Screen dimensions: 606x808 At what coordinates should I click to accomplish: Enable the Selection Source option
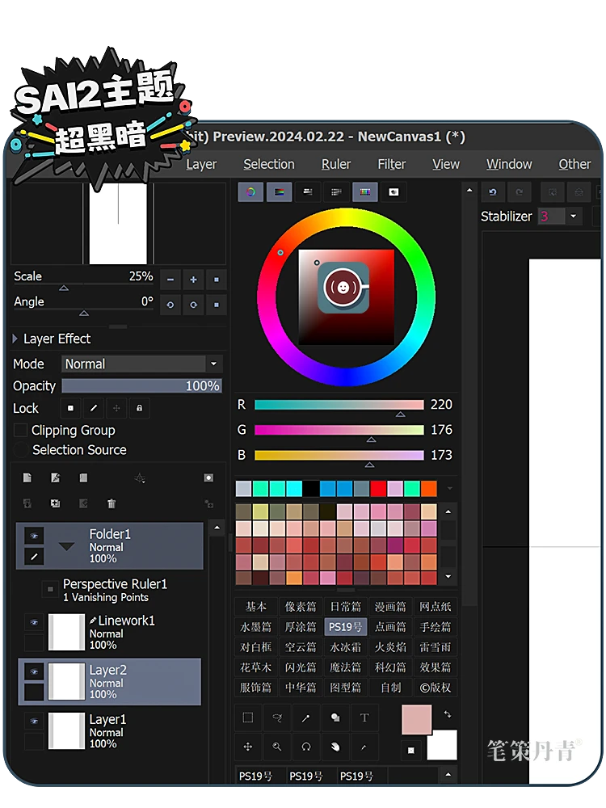pyautogui.click(x=21, y=450)
